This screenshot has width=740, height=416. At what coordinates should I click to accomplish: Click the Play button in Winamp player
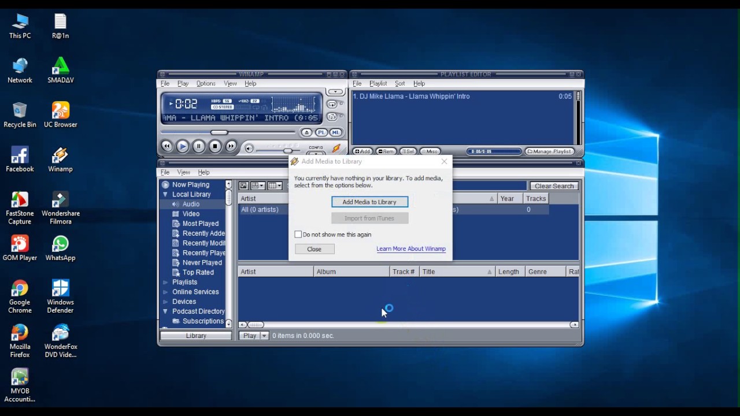tap(182, 147)
